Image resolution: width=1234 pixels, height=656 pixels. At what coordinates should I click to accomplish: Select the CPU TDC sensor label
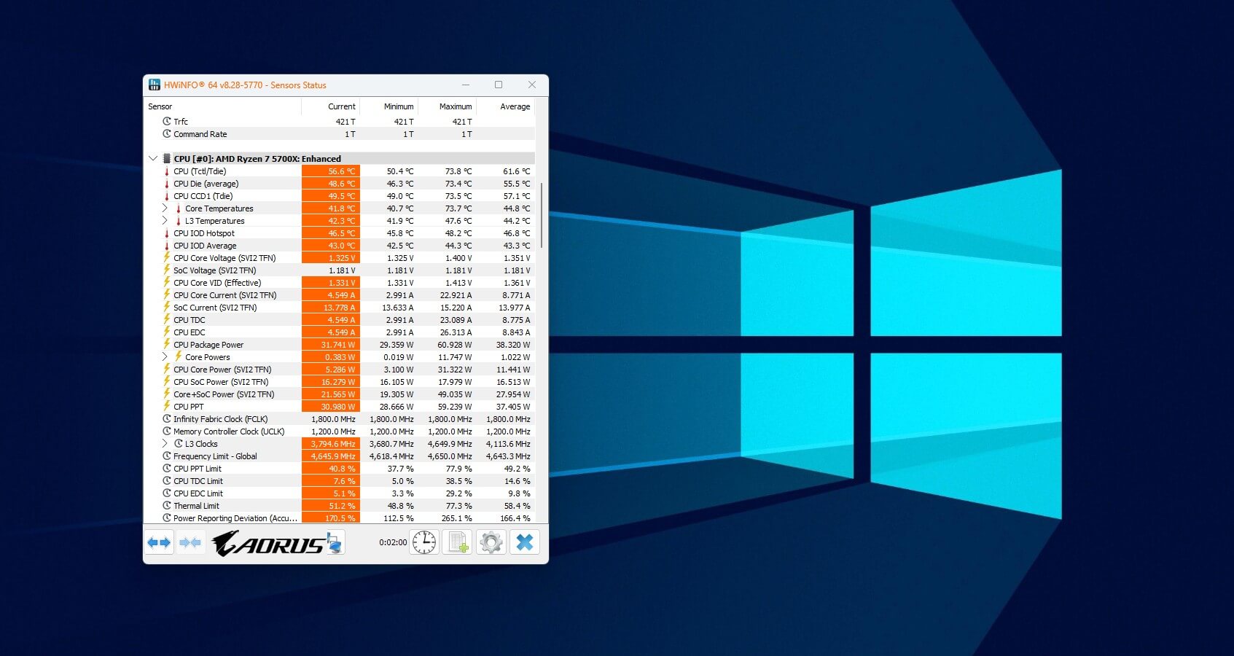click(190, 320)
